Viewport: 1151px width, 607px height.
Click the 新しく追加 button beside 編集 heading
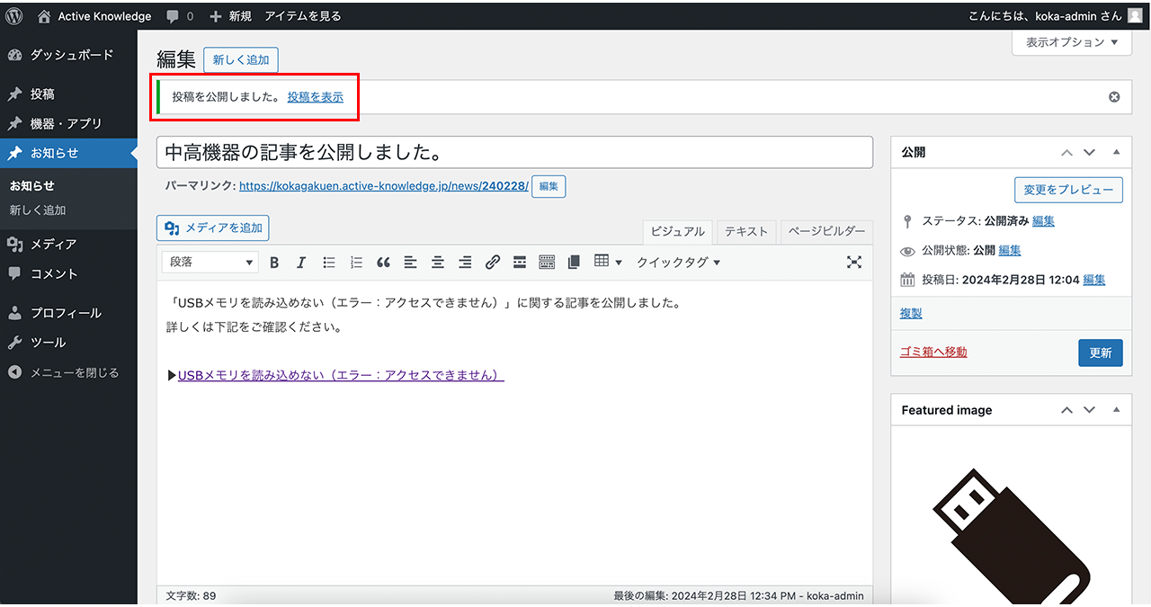(241, 60)
